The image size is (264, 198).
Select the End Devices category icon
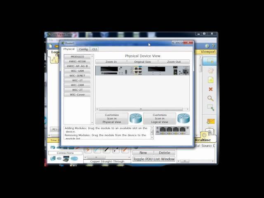53,158
